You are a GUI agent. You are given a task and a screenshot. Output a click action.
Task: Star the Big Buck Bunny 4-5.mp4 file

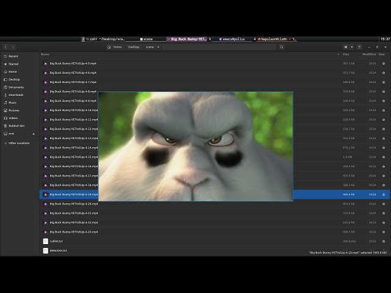[x=384, y=63]
